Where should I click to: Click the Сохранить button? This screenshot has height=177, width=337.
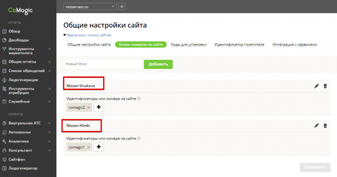(x=315, y=167)
